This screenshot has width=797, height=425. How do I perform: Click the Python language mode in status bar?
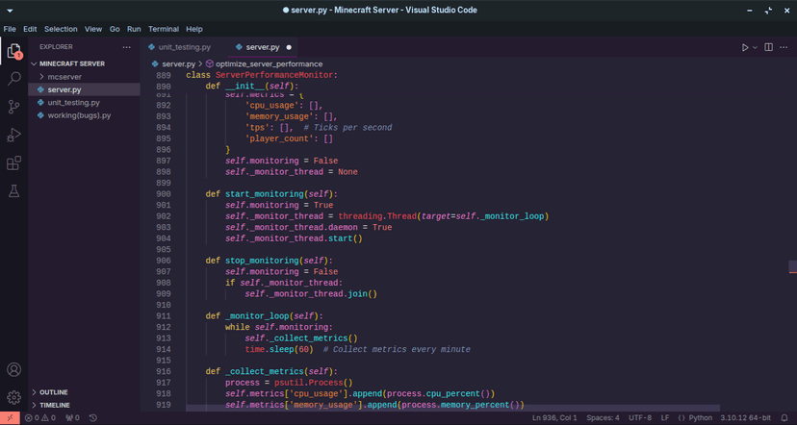(699, 418)
